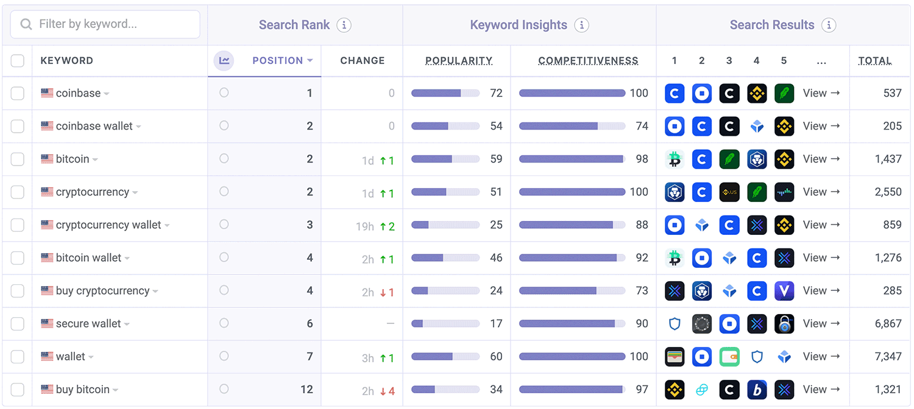Open Search Results info icon
This screenshot has height=409, width=914.
coord(829,25)
